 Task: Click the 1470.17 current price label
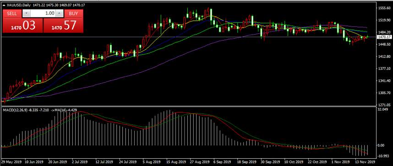(x=384, y=37)
